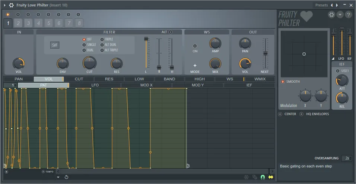Click the OUT PAN knob

(x=245, y=43)
